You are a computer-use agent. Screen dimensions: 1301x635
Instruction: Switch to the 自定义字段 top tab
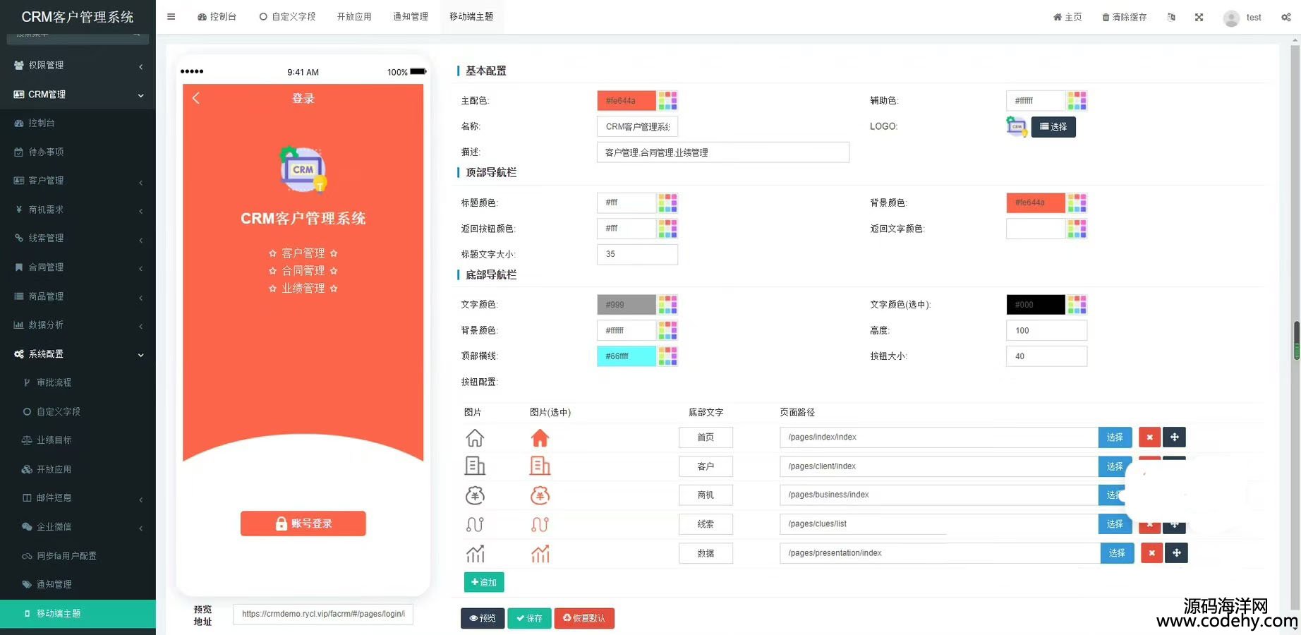point(287,17)
